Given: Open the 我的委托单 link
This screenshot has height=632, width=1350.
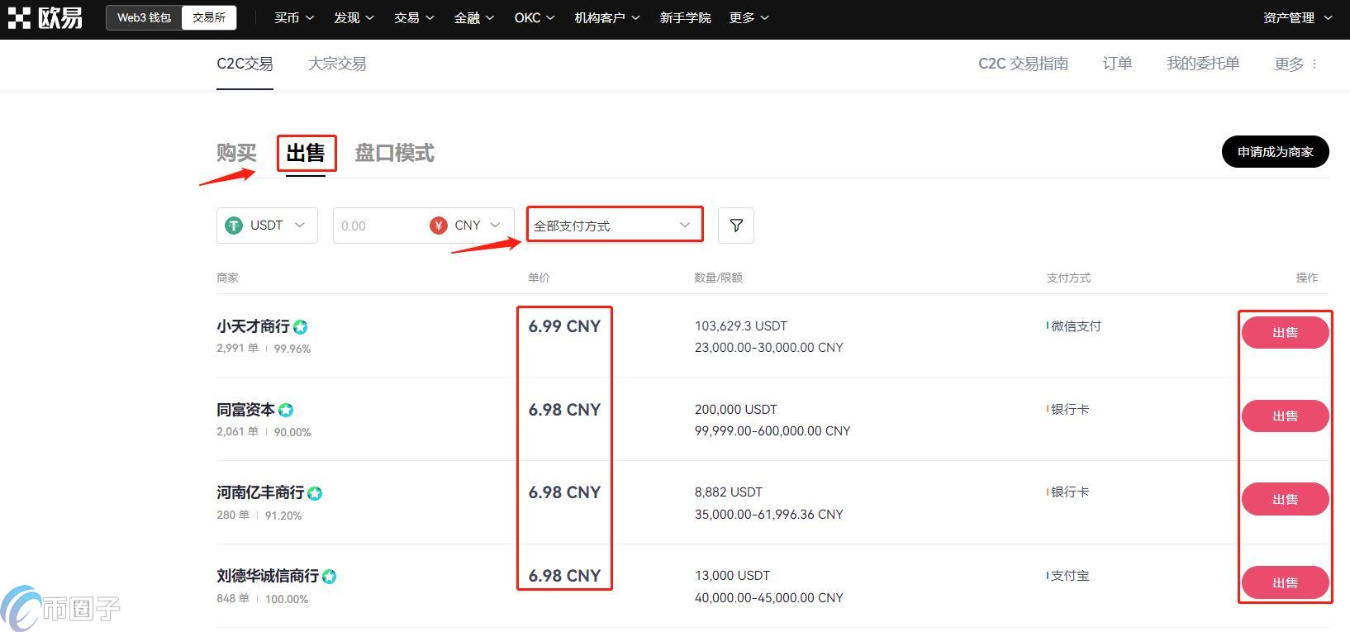Looking at the screenshot, I should (x=1203, y=64).
